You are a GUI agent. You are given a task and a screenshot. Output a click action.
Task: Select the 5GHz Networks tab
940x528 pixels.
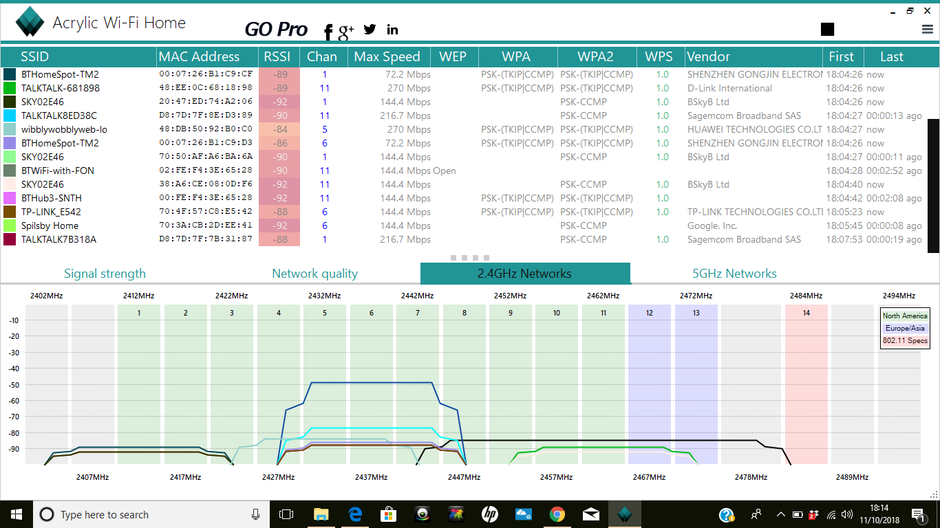coord(734,274)
